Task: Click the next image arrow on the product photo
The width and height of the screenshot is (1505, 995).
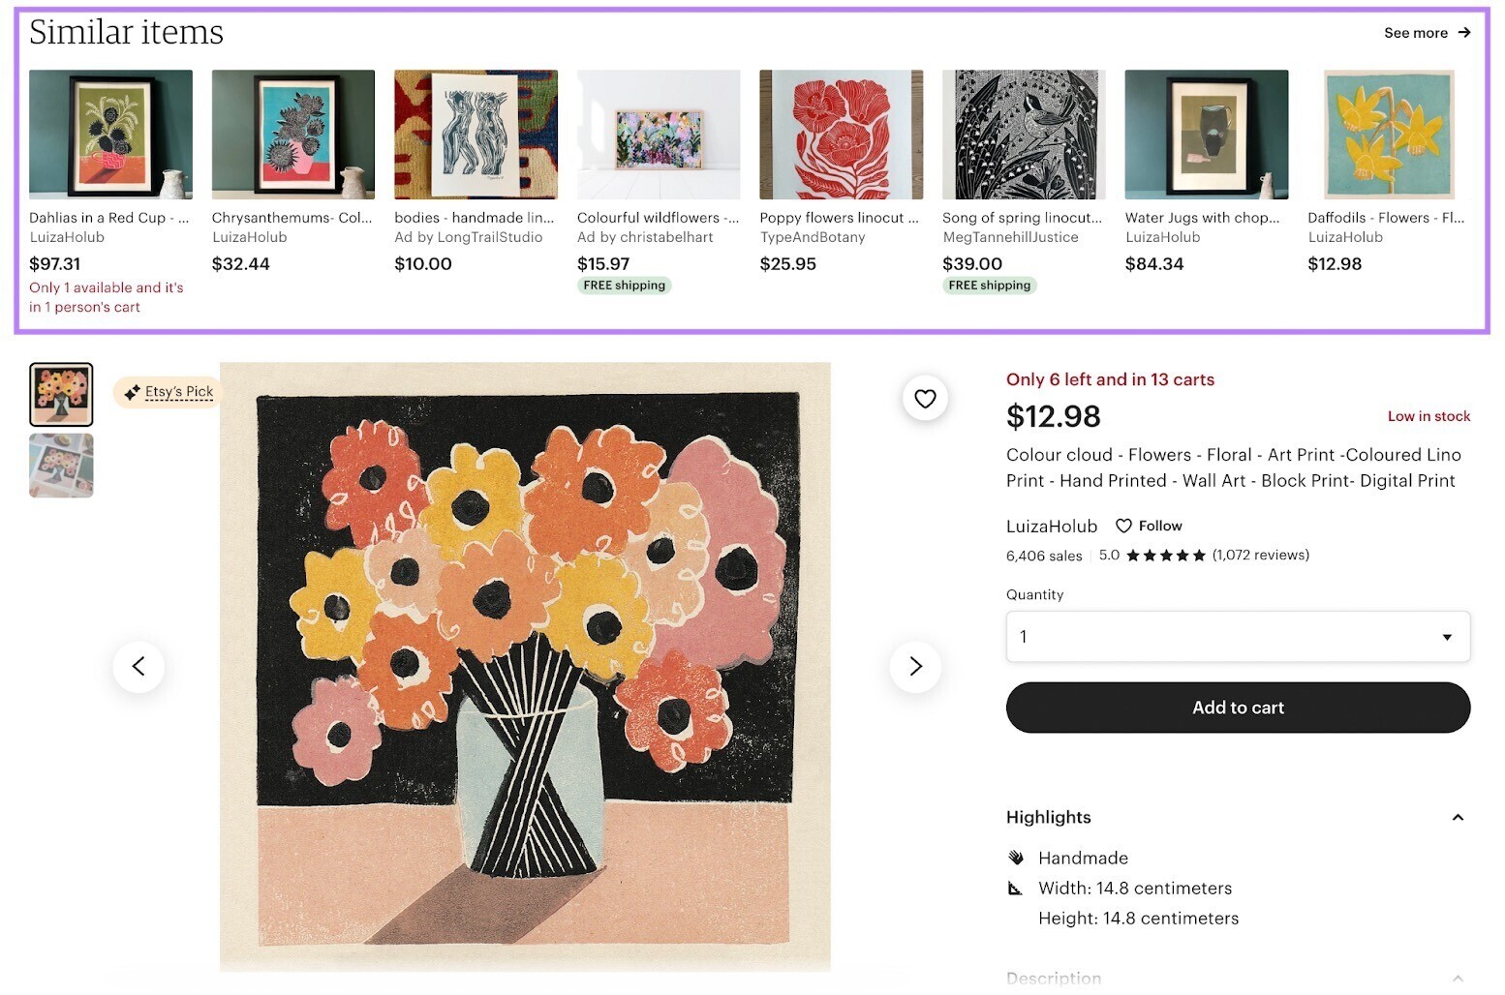Action: pos(914,666)
